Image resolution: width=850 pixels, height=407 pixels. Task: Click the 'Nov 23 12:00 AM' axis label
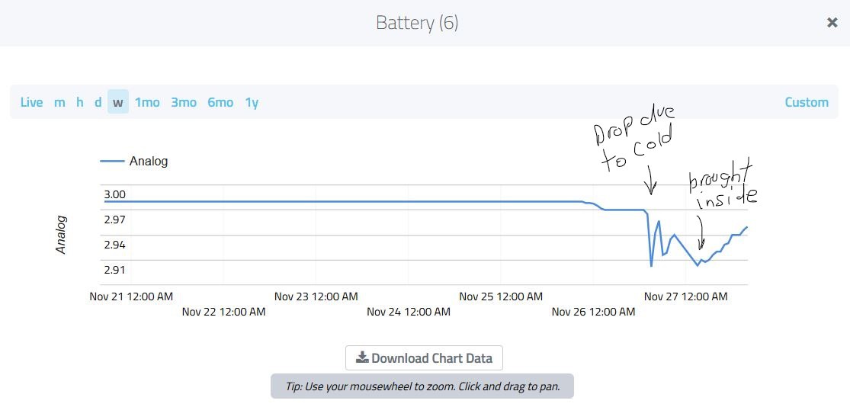pyautogui.click(x=316, y=296)
